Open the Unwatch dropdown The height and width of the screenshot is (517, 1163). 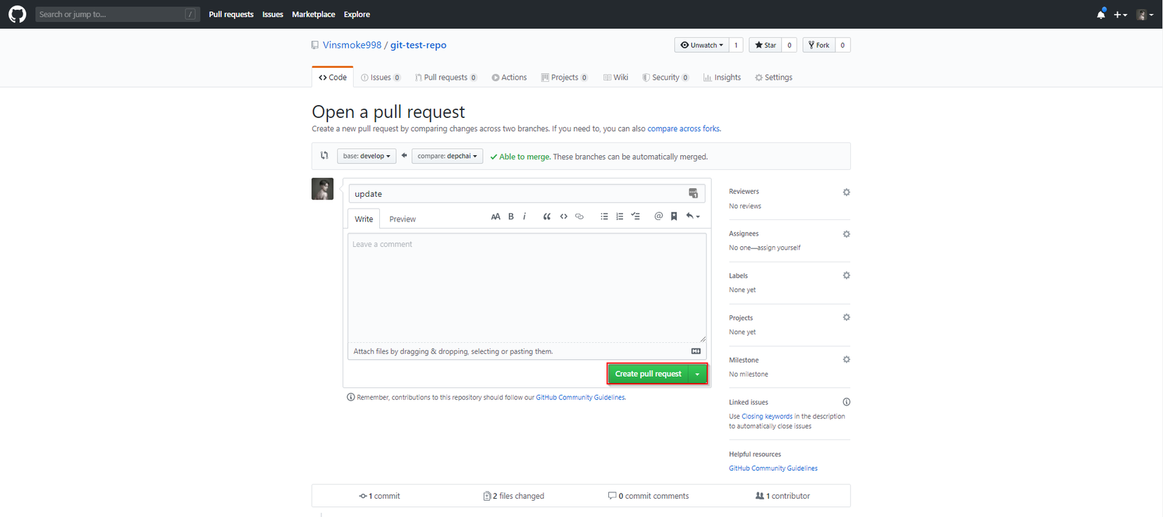[702, 45]
